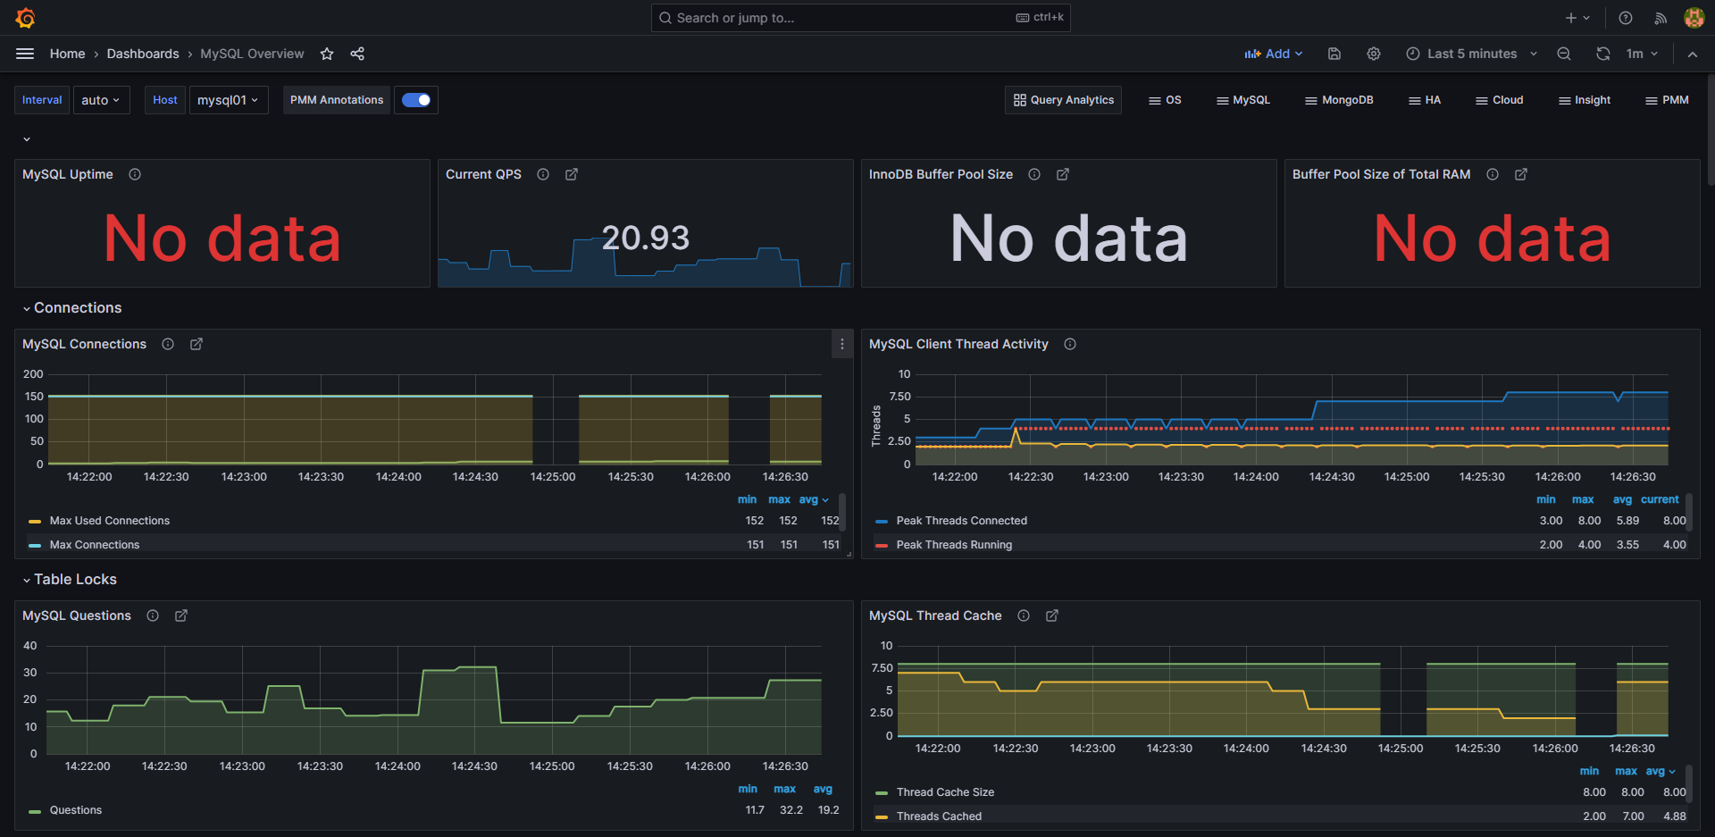Open Buffer Pool Size of Total RAM link icon
This screenshot has width=1715, height=837.
tap(1521, 174)
